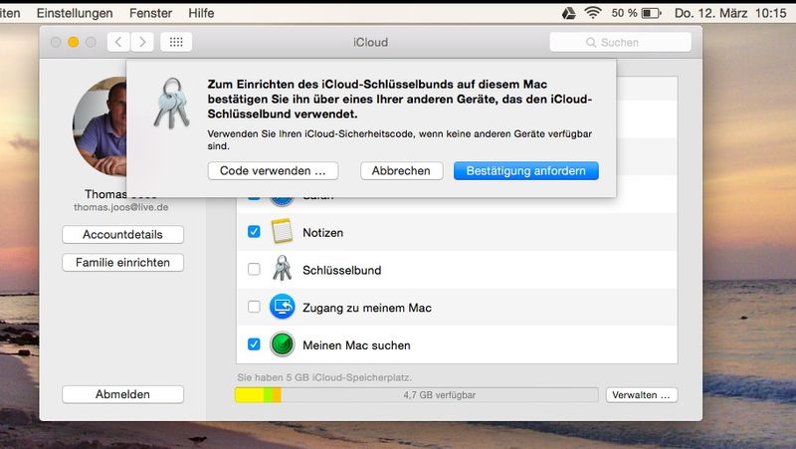Open the Wi-Fi status menu

click(x=592, y=13)
